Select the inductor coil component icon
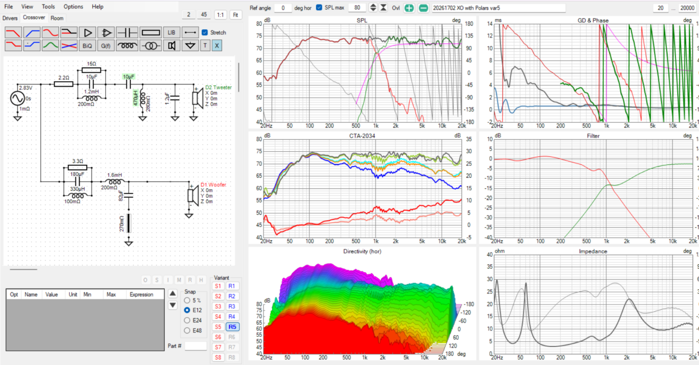This screenshot has height=365, width=699. 127,46
